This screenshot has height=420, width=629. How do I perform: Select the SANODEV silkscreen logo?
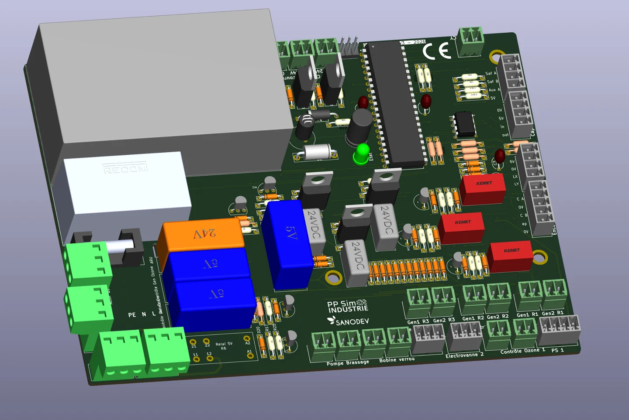[x=348, y=321]
